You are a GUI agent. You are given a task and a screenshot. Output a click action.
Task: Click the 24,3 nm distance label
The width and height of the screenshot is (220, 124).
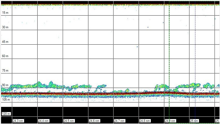[x=18, y=121]
